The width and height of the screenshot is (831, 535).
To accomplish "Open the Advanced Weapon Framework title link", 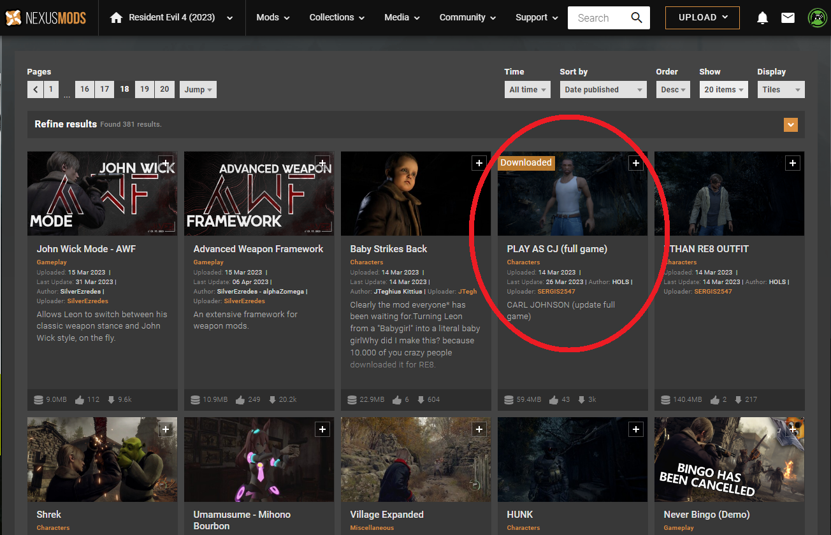I will 258,249.
